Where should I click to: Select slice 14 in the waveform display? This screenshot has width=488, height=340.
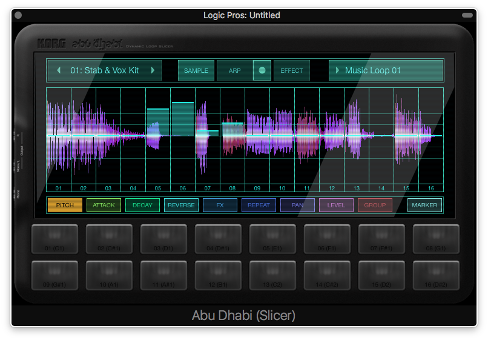[x=381, y=136]
